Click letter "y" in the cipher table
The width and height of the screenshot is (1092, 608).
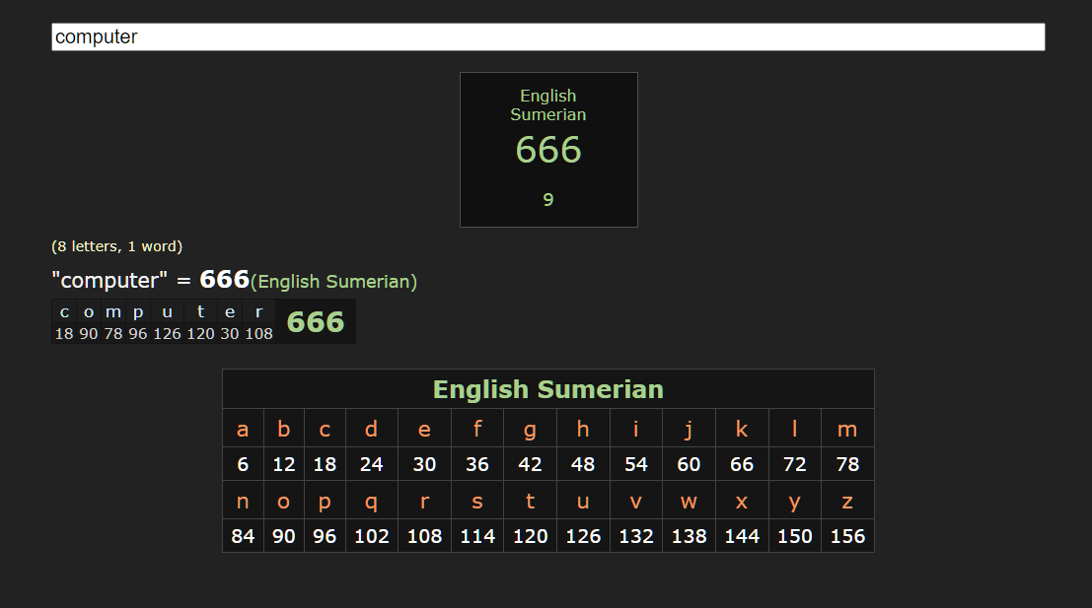[x=795, y=501]
